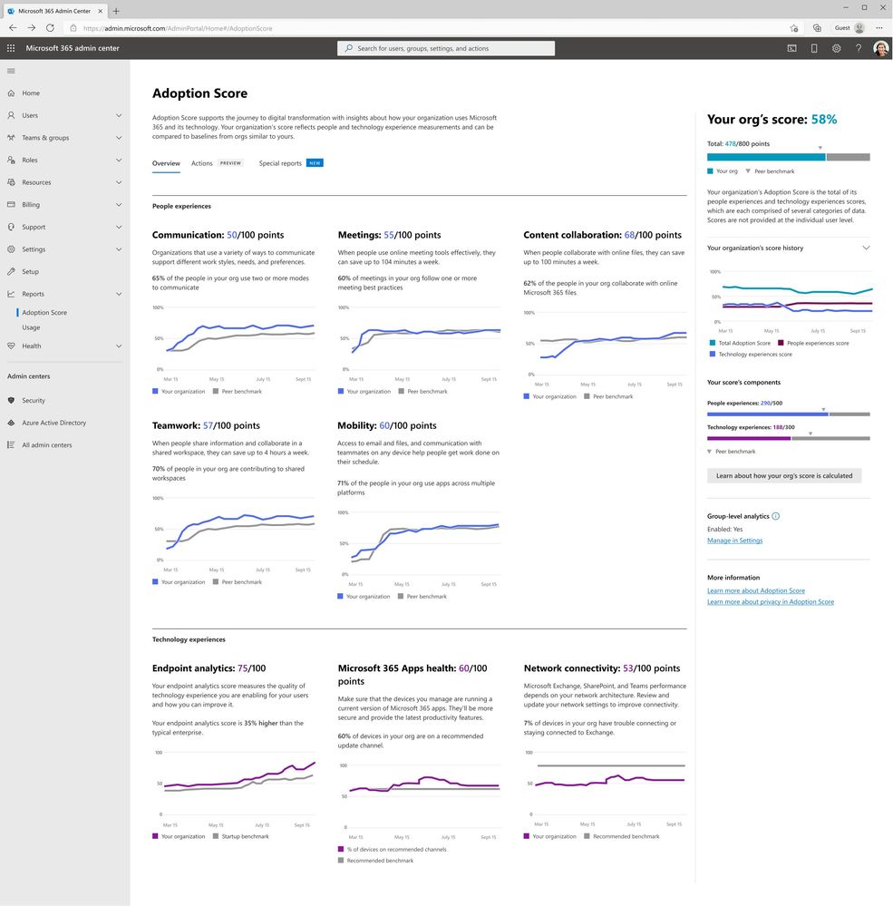Collapse the Reports menu chevron
This screenshot has height=906, width=893.
point(119,294)
